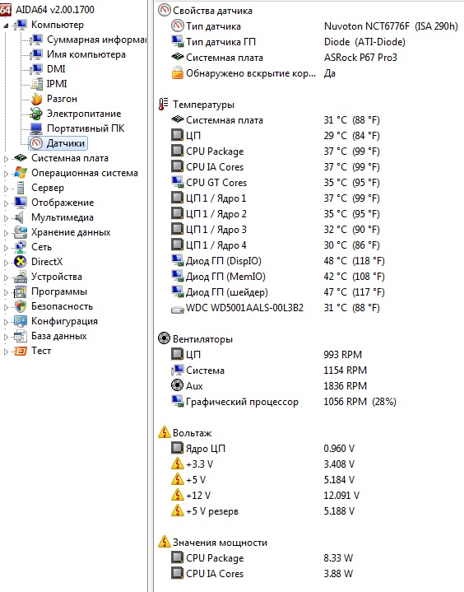Viewport: 464px width, 592px height.
Task: Select the +12 V voltage row
Action: click(x=266, y=495)
